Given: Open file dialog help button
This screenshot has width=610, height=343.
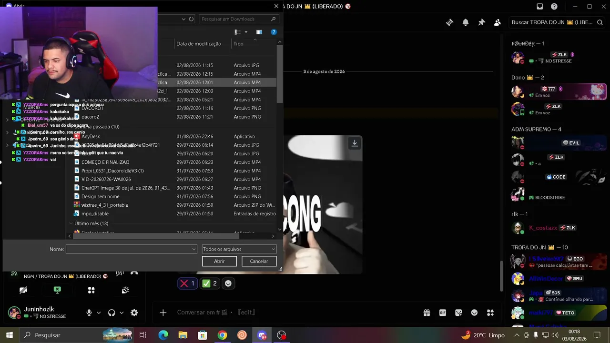Looking at the screenshot, I should [x=274, y=32].
